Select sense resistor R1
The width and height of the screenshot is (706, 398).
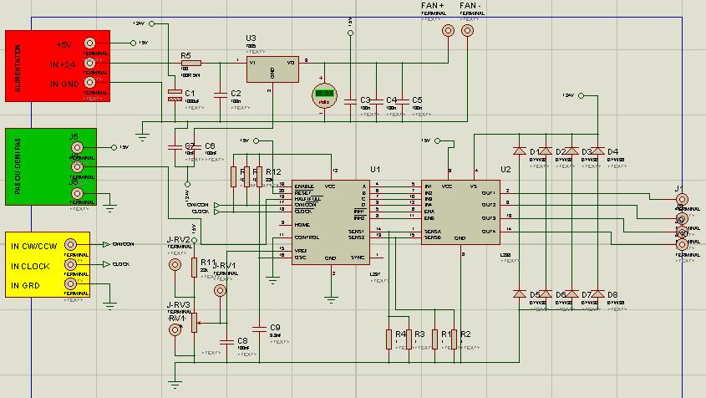[x=435, y=339]
